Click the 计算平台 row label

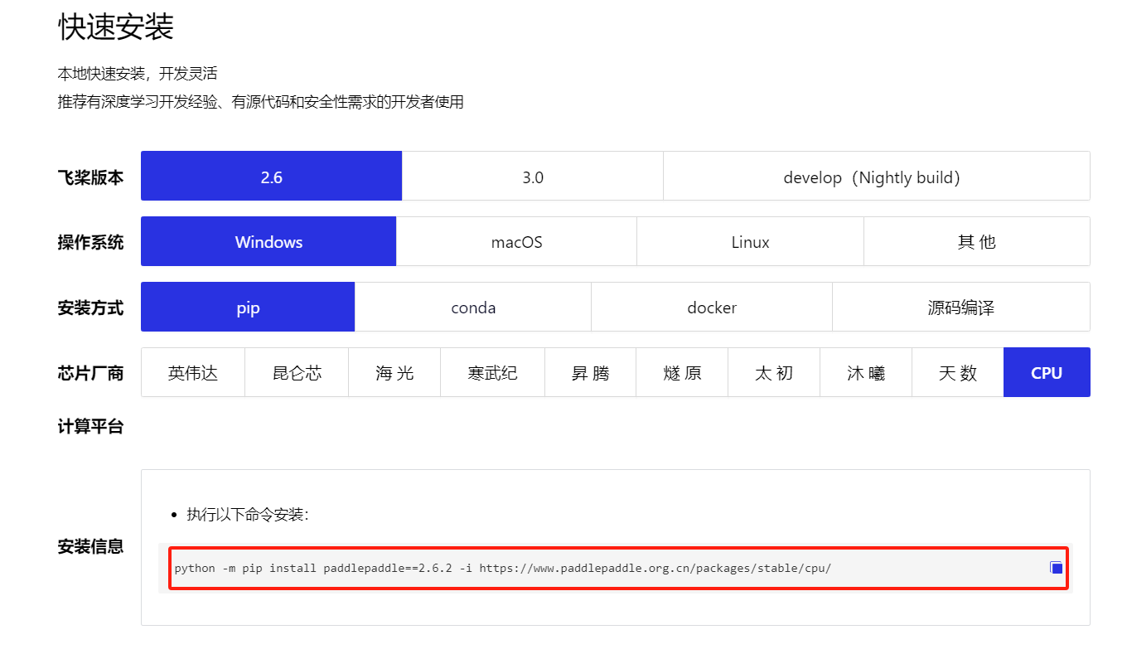coord(90,427)
